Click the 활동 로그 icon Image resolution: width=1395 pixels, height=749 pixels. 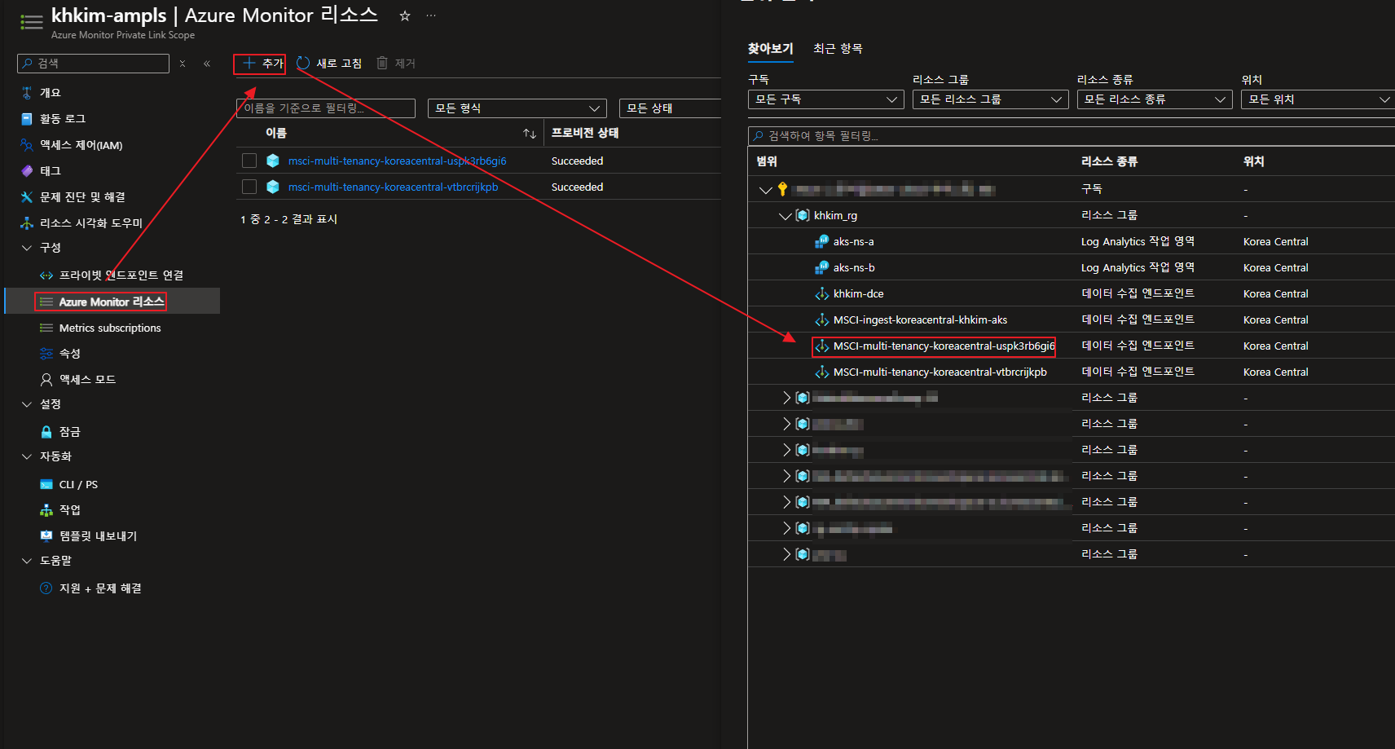pos(27,119)
